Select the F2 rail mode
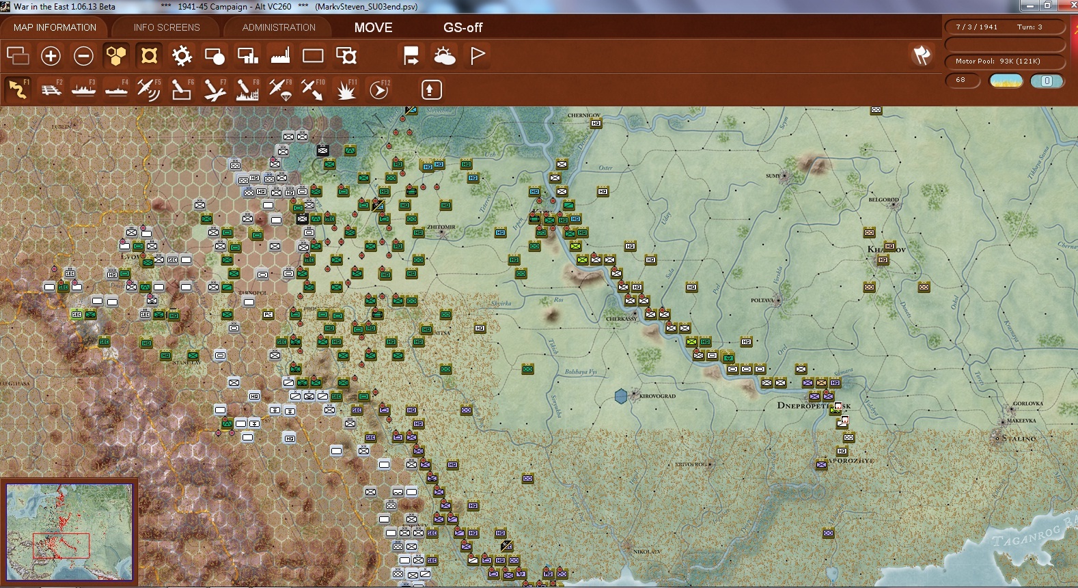1078x588 pixels. (51, 89)
